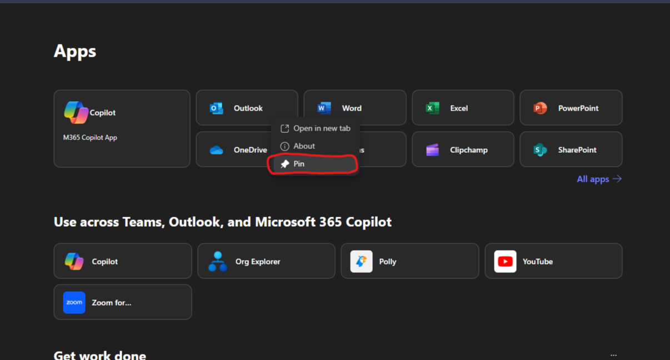This screenshot has height=360, width=670.
Task: Click the Org Explorer hierarchy icon
Action: coord(218,261)
